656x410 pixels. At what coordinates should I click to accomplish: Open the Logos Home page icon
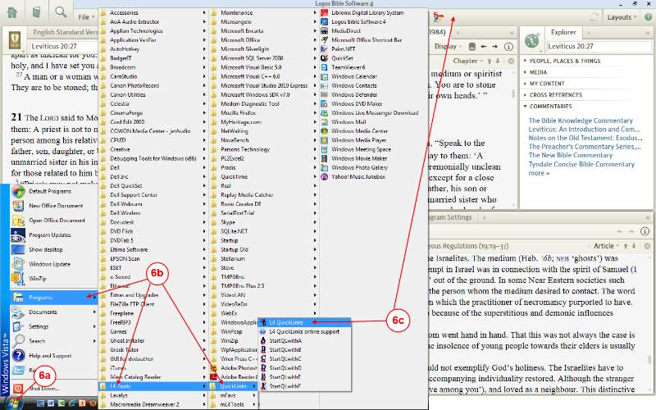click(x=12, y=12)
